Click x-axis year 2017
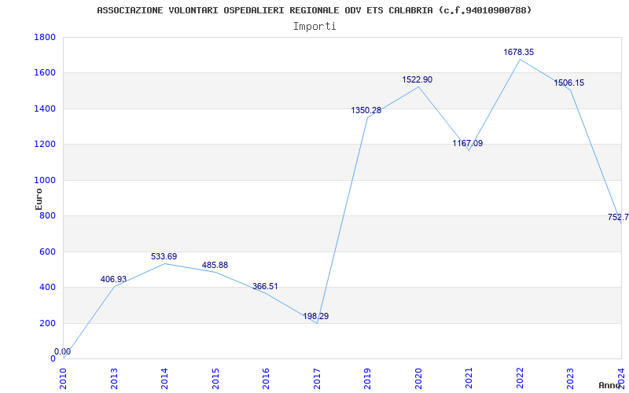This screenshot has height=393, width=629. pyautogui.click(x=317, y=378)
